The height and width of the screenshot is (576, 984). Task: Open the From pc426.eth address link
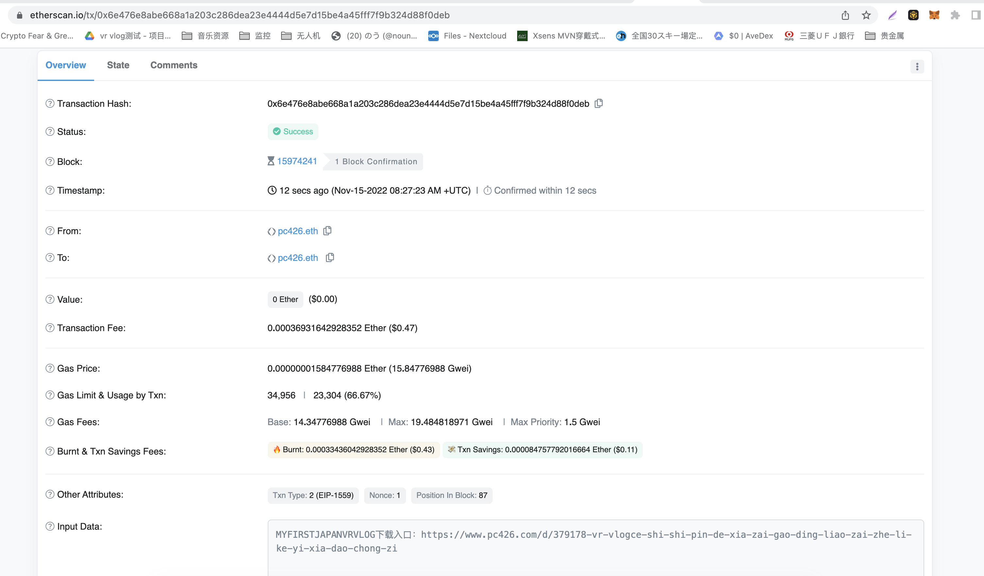point(297,231)
